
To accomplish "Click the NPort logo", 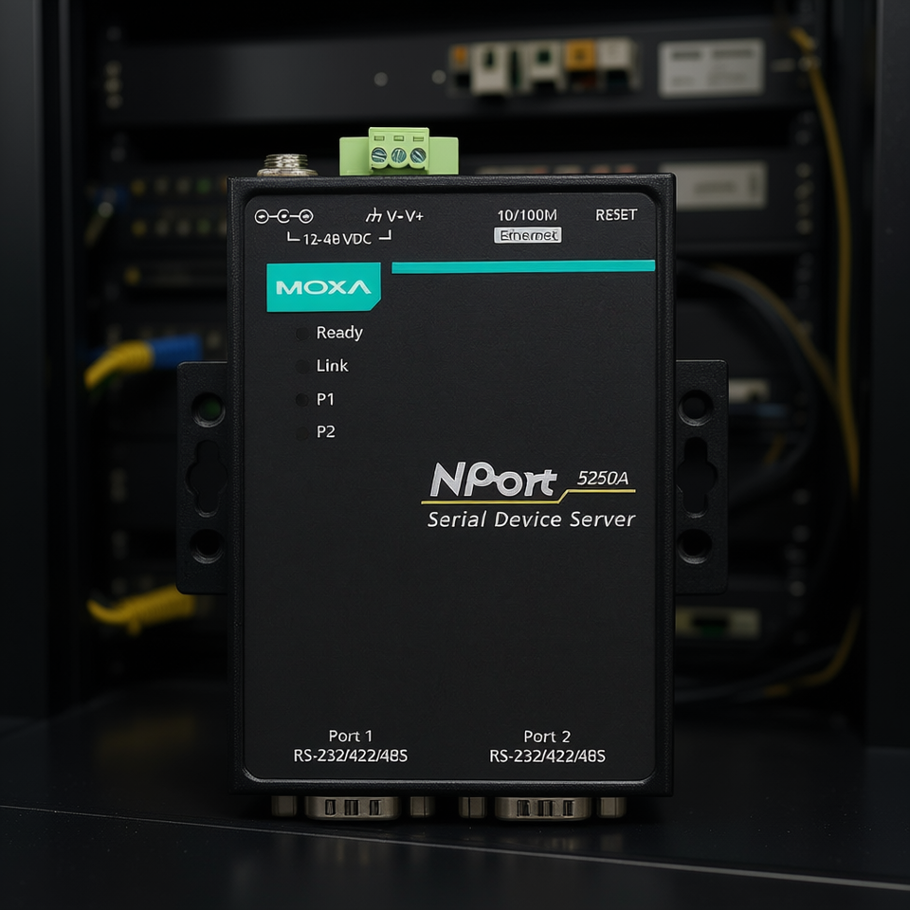I will tap(493, 480).
